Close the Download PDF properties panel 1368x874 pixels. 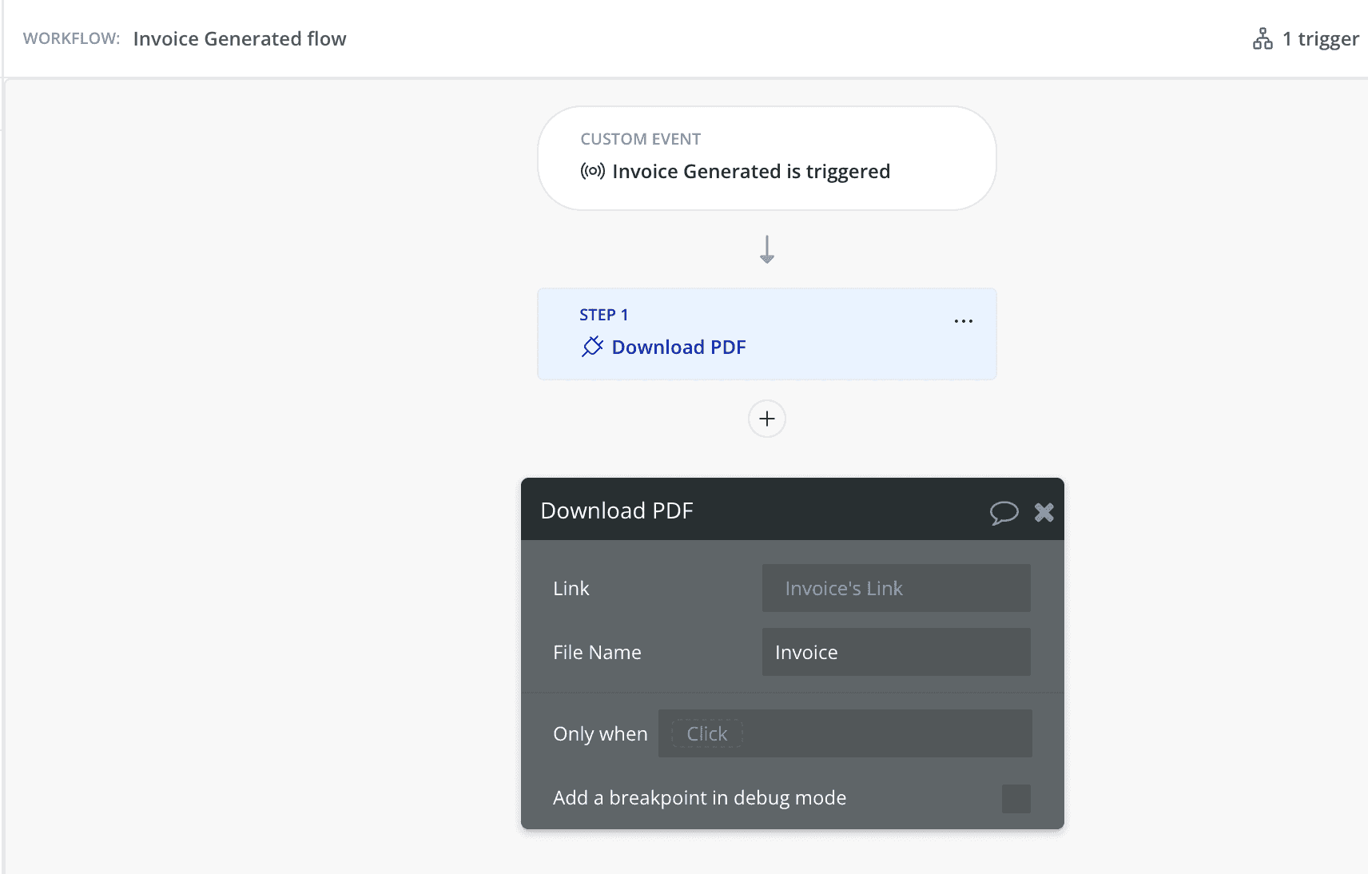point(1044,512)
